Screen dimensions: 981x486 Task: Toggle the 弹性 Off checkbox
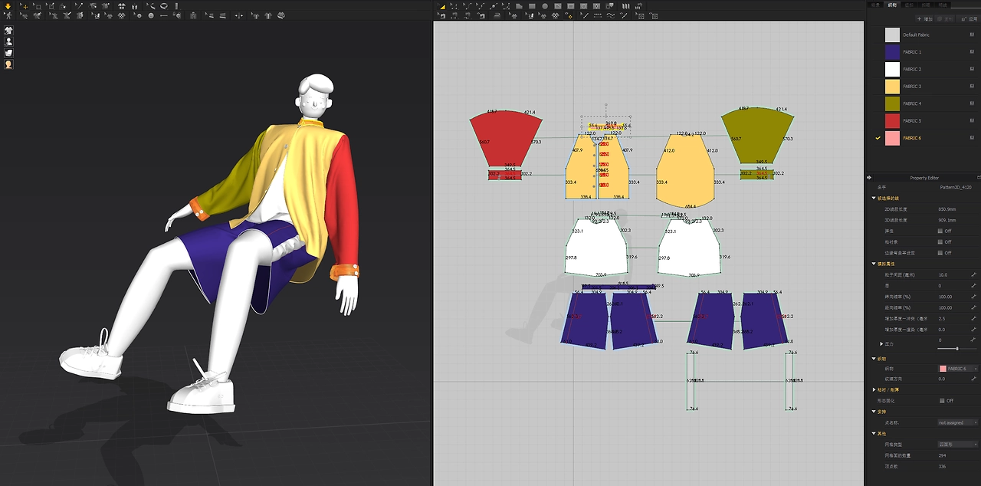940,231
